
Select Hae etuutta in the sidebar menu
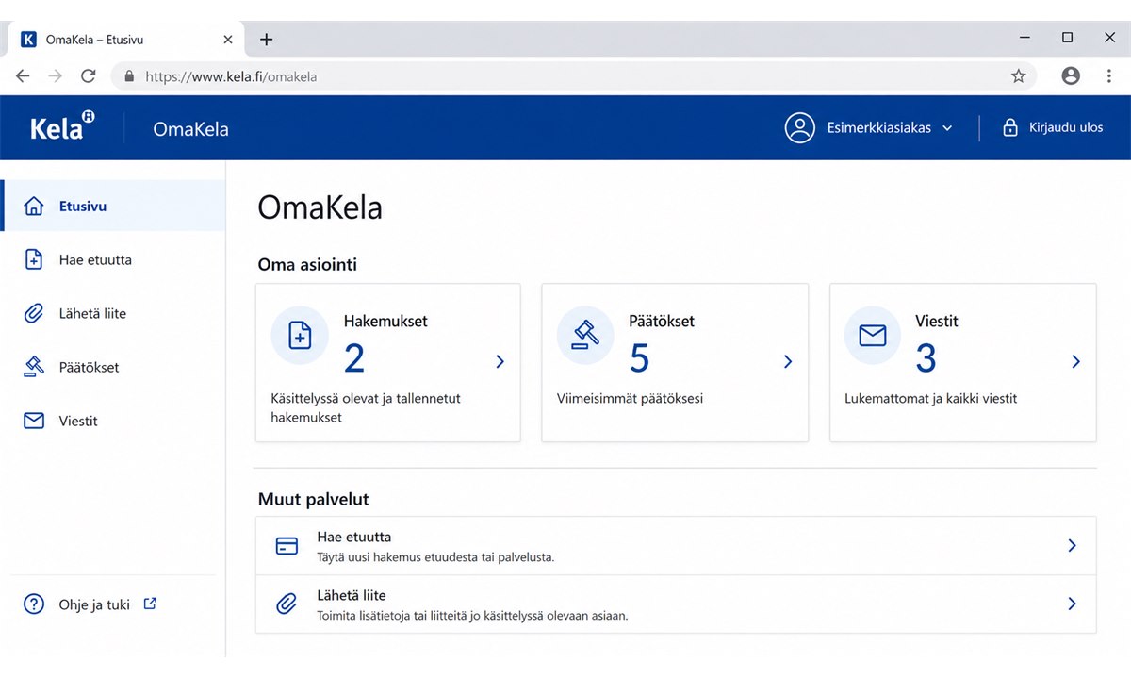pos(113,259)
